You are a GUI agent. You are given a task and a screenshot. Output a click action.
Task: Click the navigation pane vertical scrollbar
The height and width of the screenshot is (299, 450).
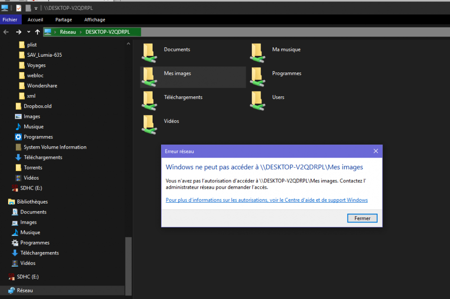[128, 266]
